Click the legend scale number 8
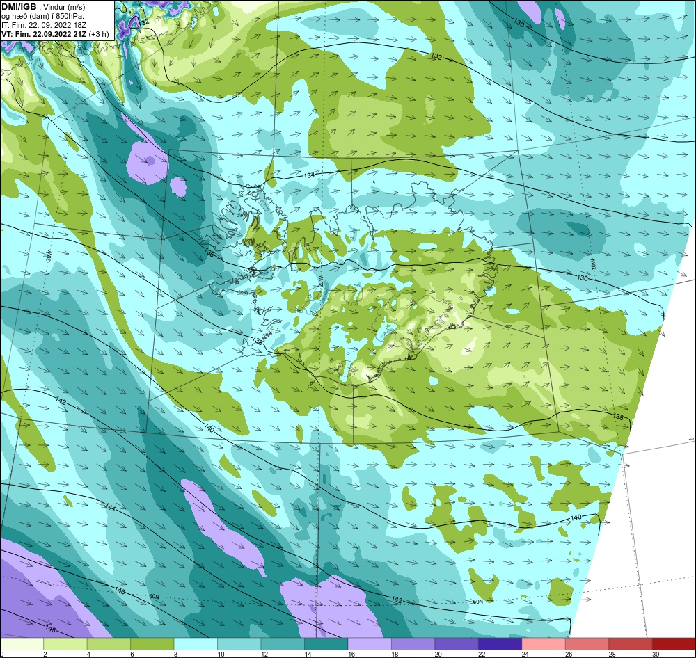This screenshot has height=658, width=696. coord(175,654)
